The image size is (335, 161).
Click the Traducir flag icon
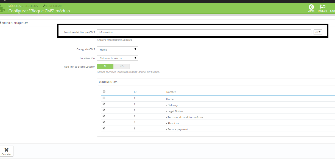coord(322,7)
